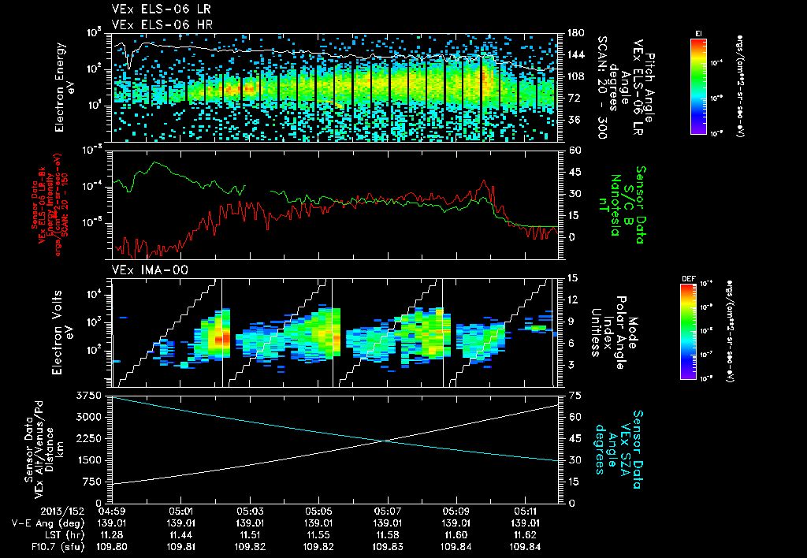Click the LST value 11.58
This screenshot has height=558, width=807.
pos(387,536)
